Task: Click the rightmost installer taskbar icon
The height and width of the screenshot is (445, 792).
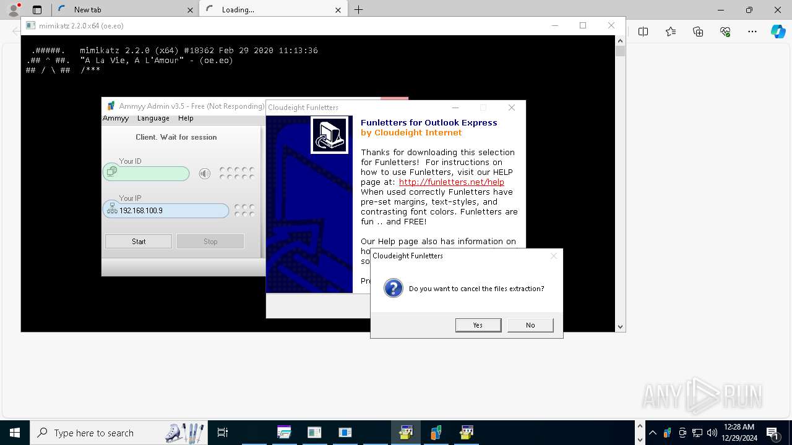Action: [467, 433]
